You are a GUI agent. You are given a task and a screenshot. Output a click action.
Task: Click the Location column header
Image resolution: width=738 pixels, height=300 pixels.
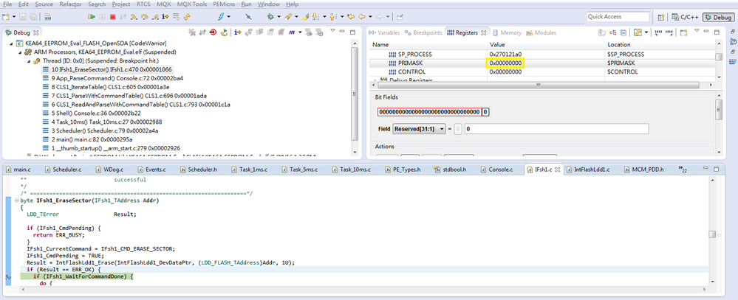[659, 45]
